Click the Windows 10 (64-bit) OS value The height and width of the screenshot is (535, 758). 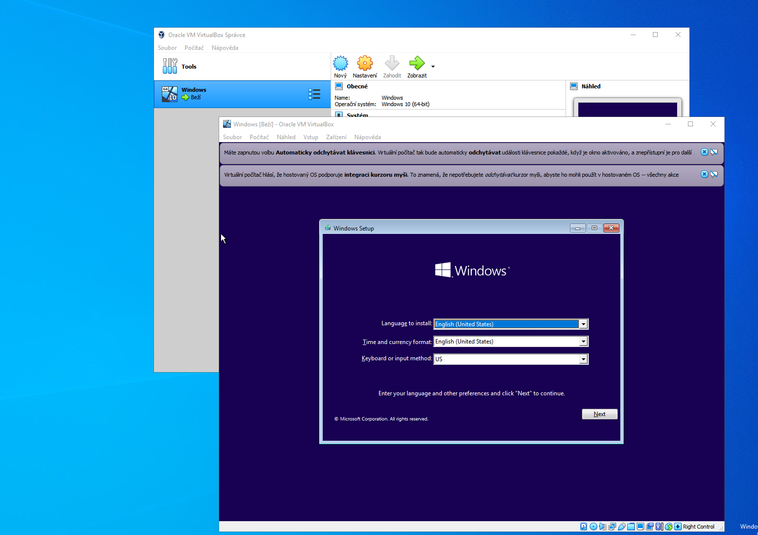coord(406,104)
